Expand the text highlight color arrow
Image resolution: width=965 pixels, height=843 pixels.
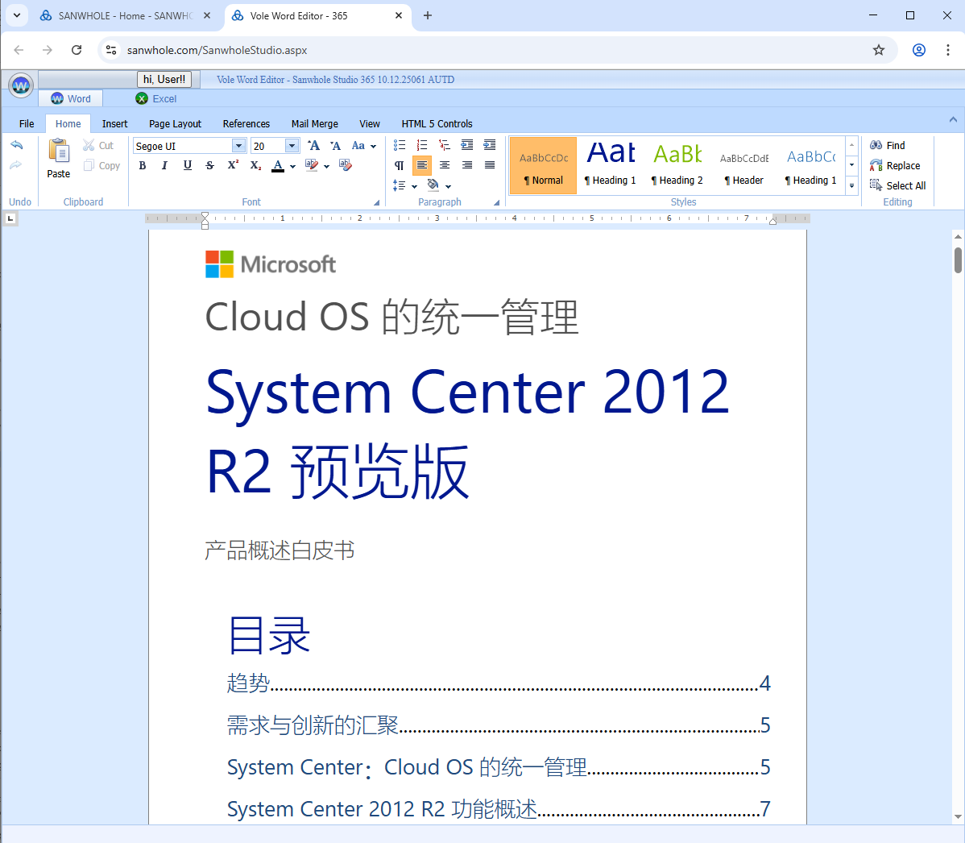click(326, 166)
